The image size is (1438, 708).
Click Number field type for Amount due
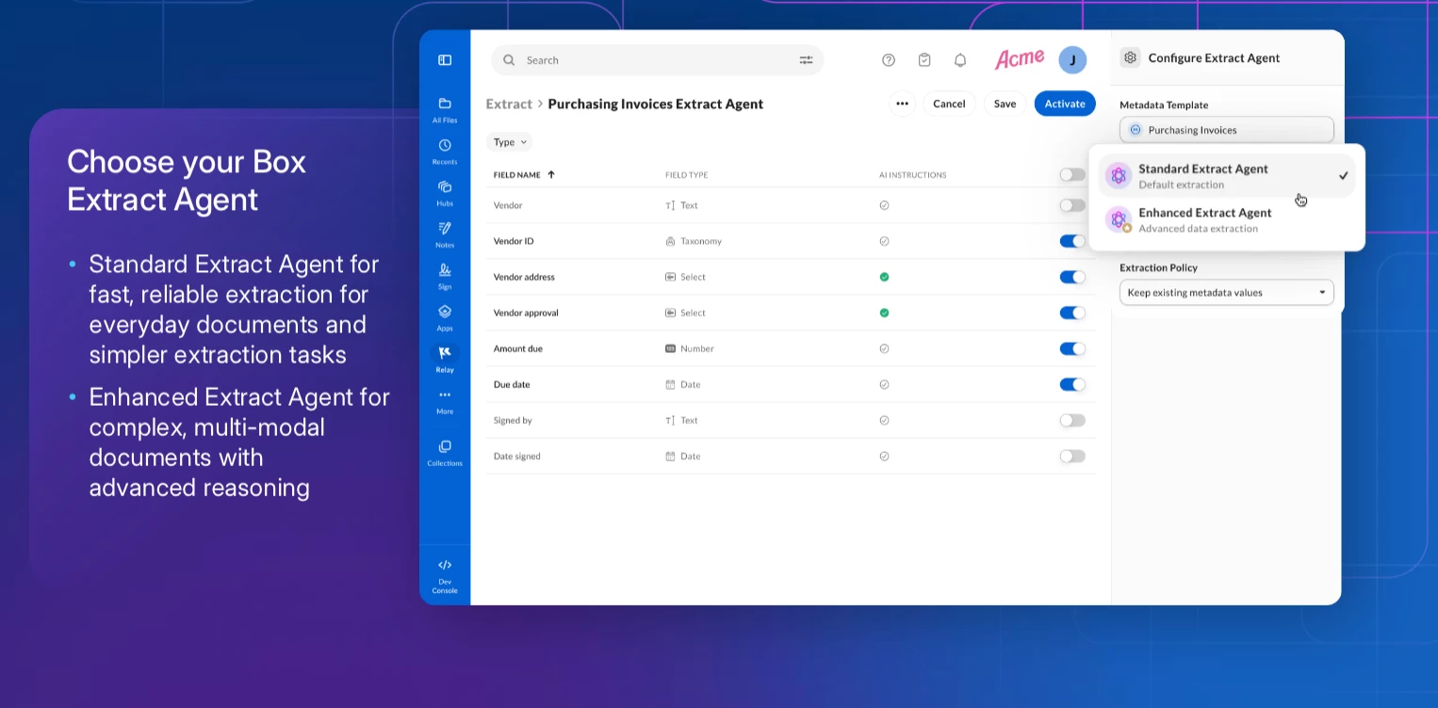coord(690,348)
